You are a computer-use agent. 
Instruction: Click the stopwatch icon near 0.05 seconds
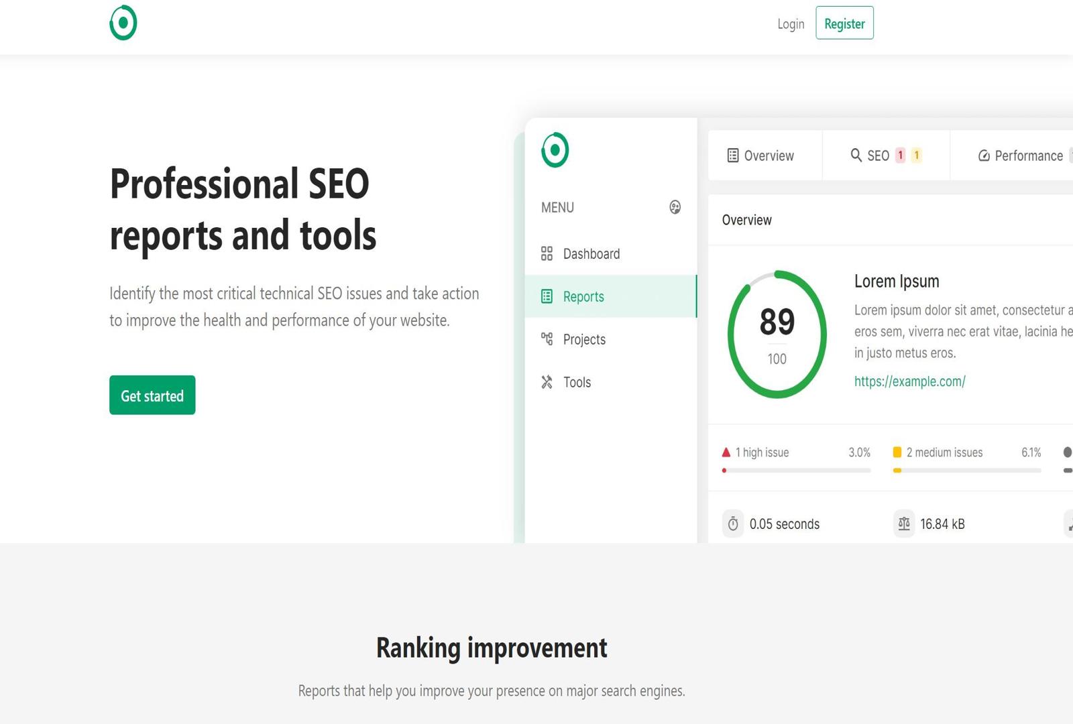[x=733, y=524]
